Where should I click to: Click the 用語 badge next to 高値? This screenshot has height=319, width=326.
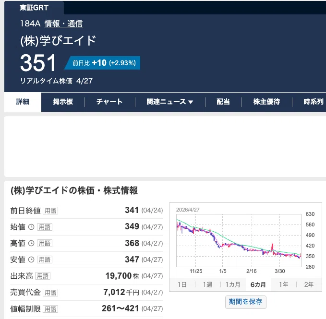pyautogui.click(x=45, y=243)
